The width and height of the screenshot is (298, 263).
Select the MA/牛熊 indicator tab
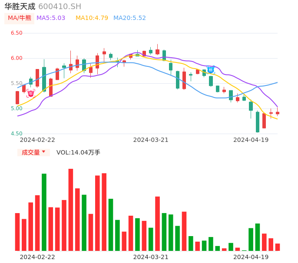(x=20, y=18)
